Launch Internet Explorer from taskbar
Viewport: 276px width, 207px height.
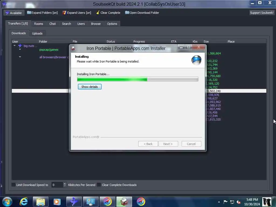(24, 202)
